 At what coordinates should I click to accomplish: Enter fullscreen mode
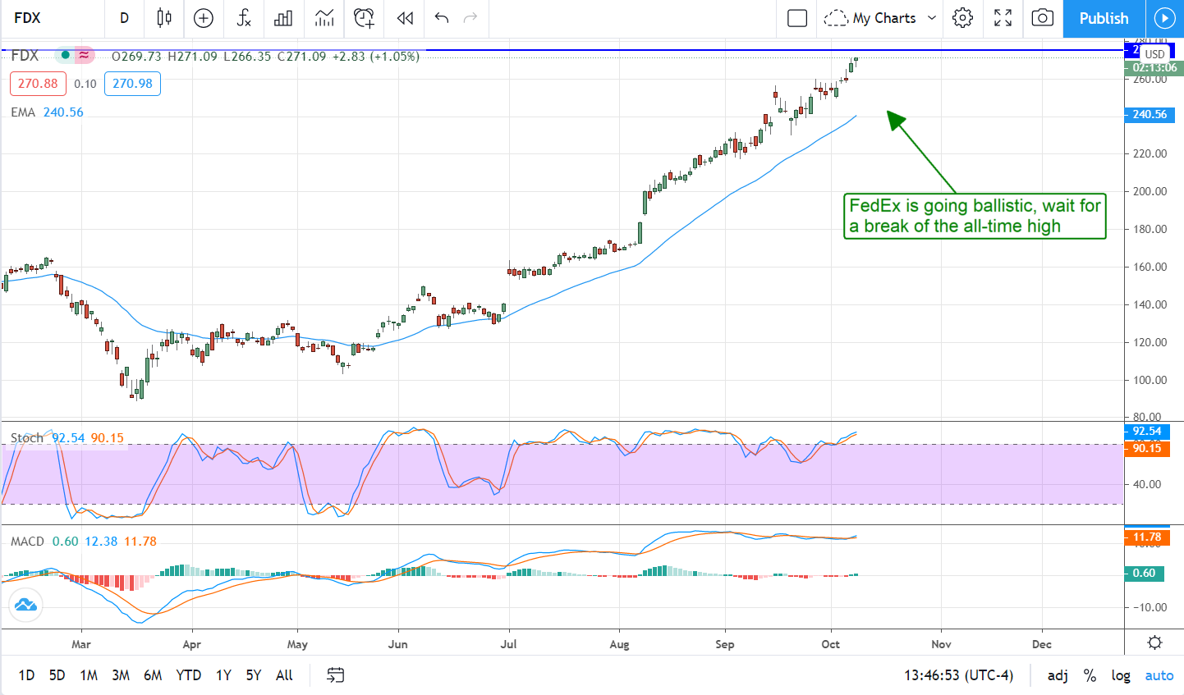click(x=1003, y=18)
